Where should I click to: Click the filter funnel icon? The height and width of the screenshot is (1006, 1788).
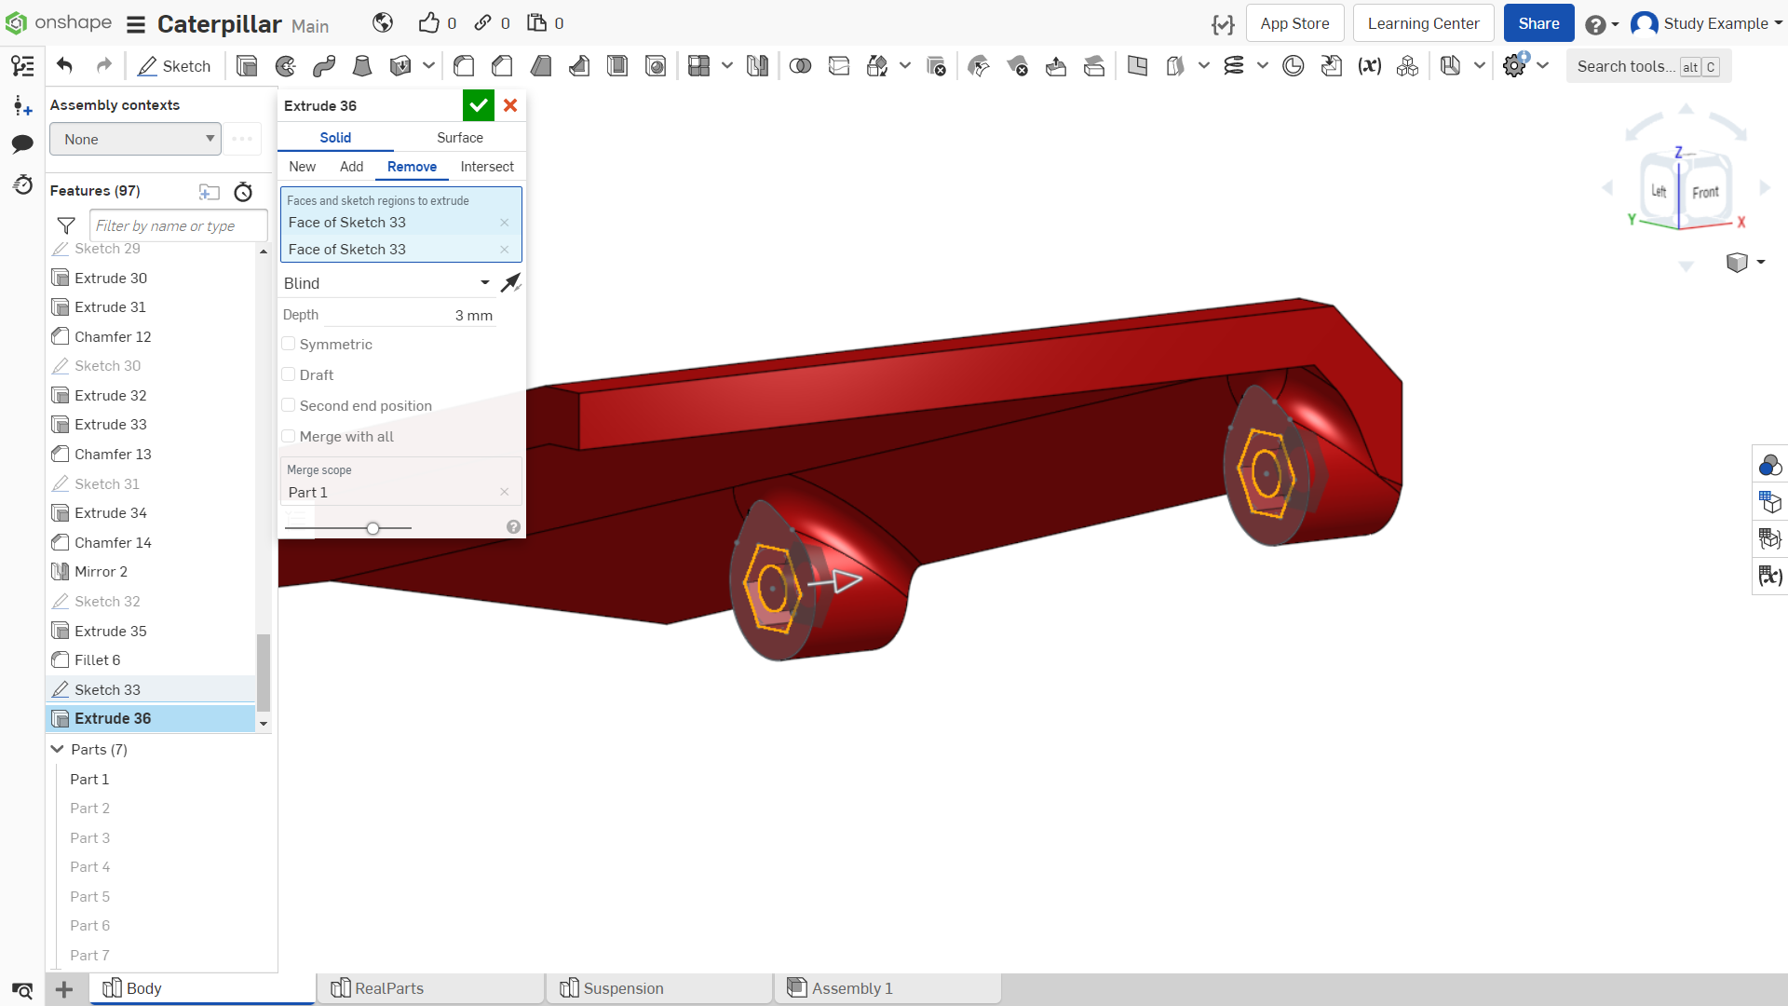point(66,225)
